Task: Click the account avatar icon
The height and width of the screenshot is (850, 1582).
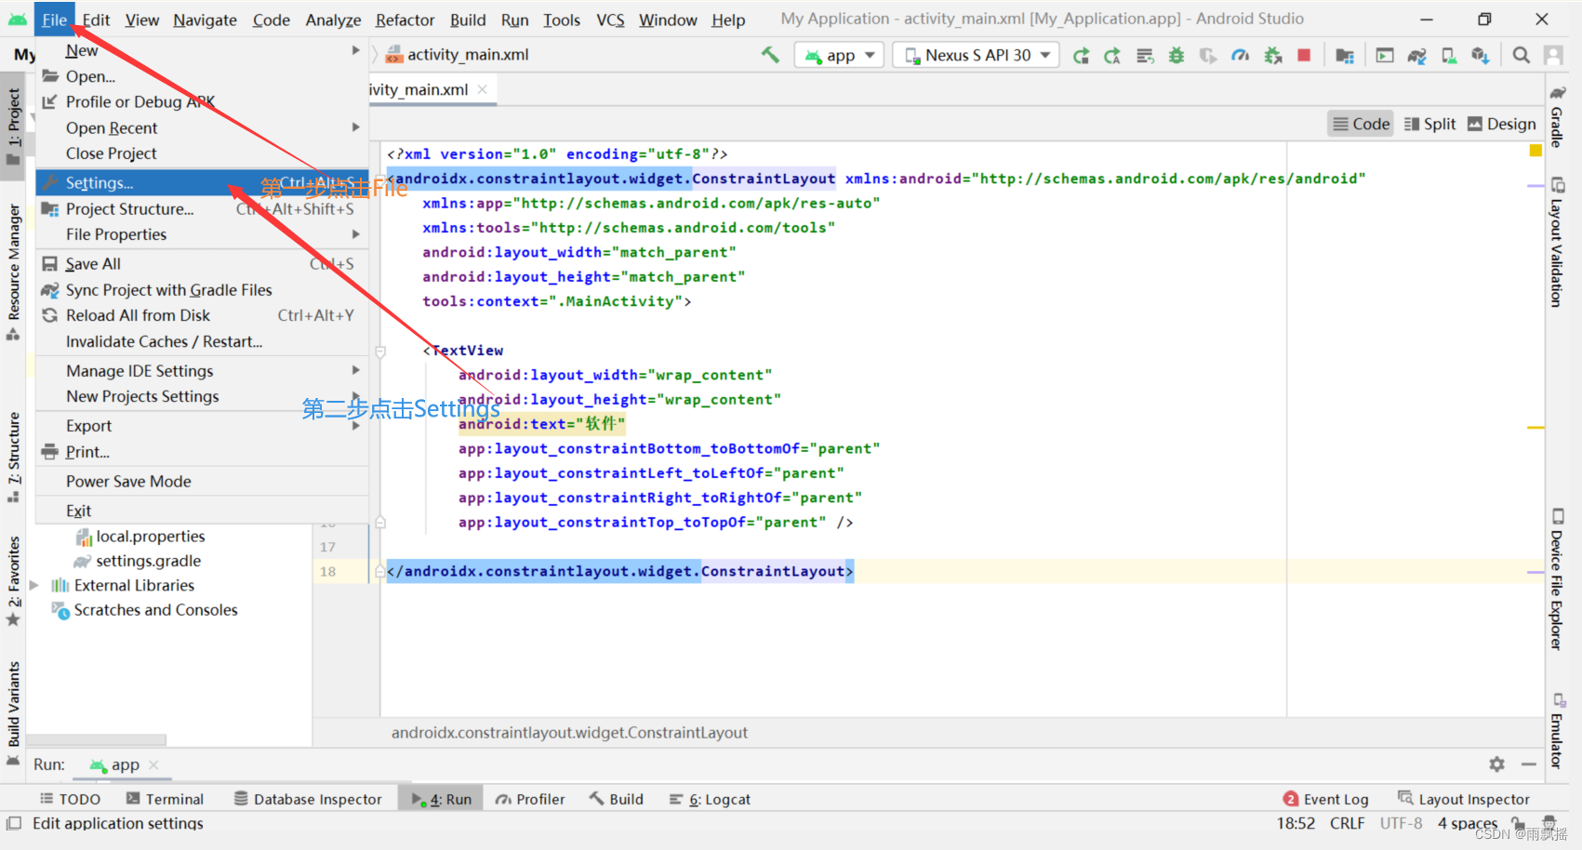Action: coord(1553,56)
